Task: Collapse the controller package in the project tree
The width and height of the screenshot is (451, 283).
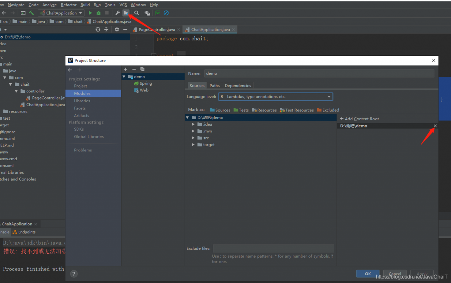Action: (x=16, y=91)
